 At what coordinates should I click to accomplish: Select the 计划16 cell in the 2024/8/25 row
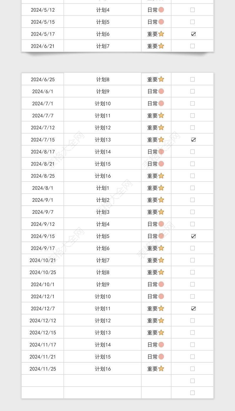[103, 176]
